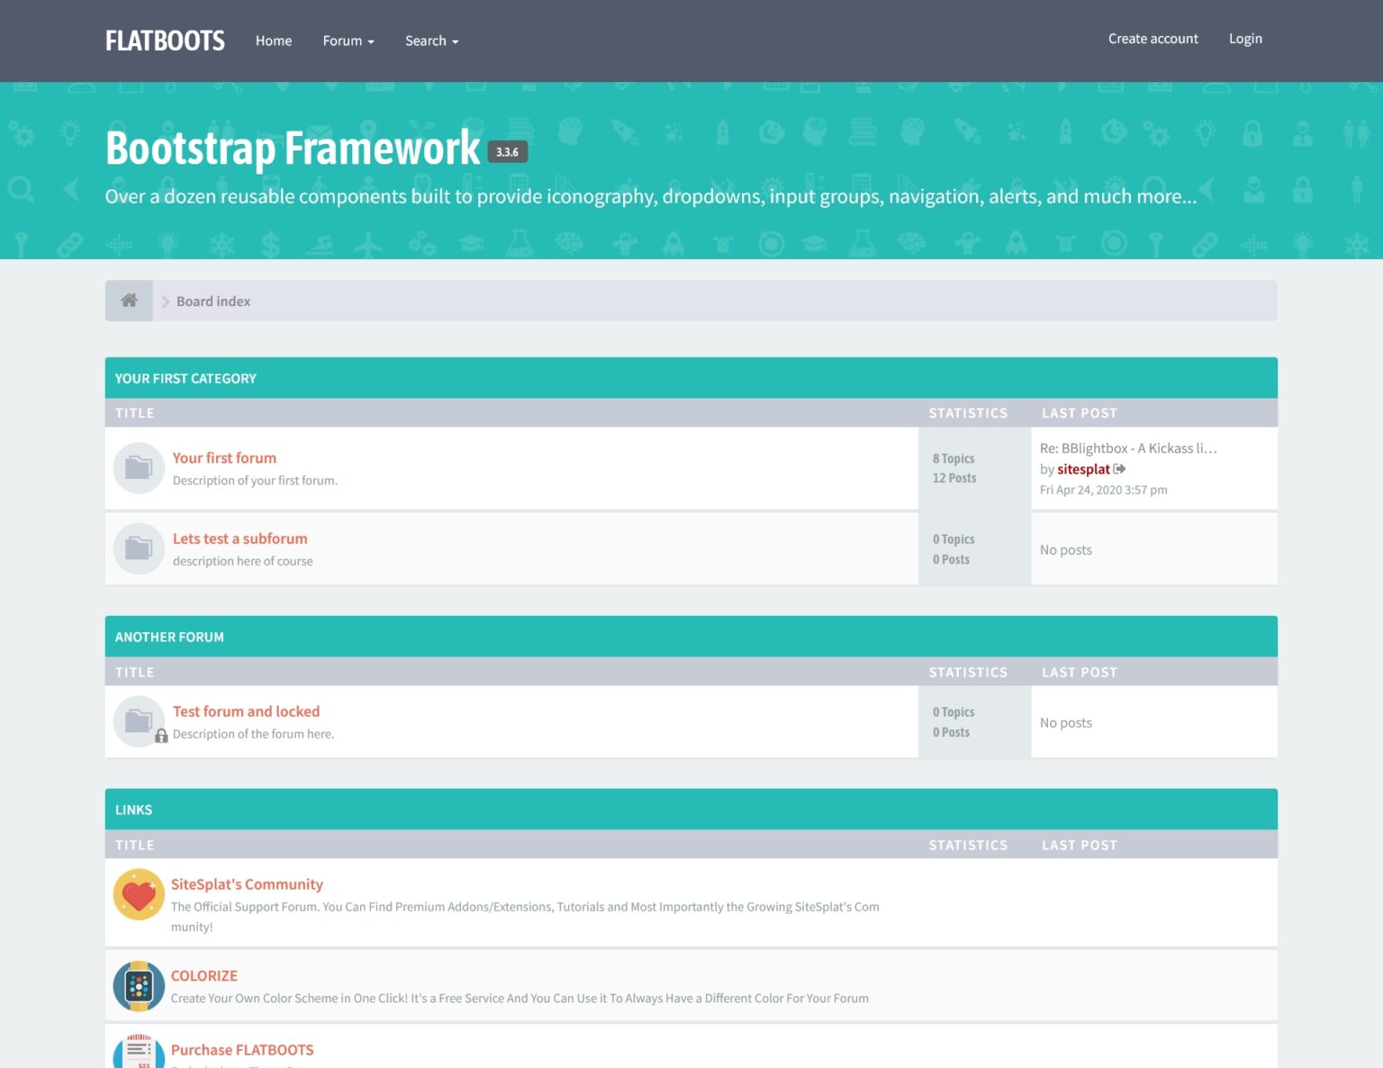Click the Login link
The width and height of the screenshot is (1383, 1068).
click(1245, 39)
